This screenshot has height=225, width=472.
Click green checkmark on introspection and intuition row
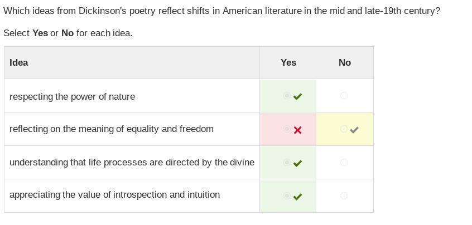(297, 197)
